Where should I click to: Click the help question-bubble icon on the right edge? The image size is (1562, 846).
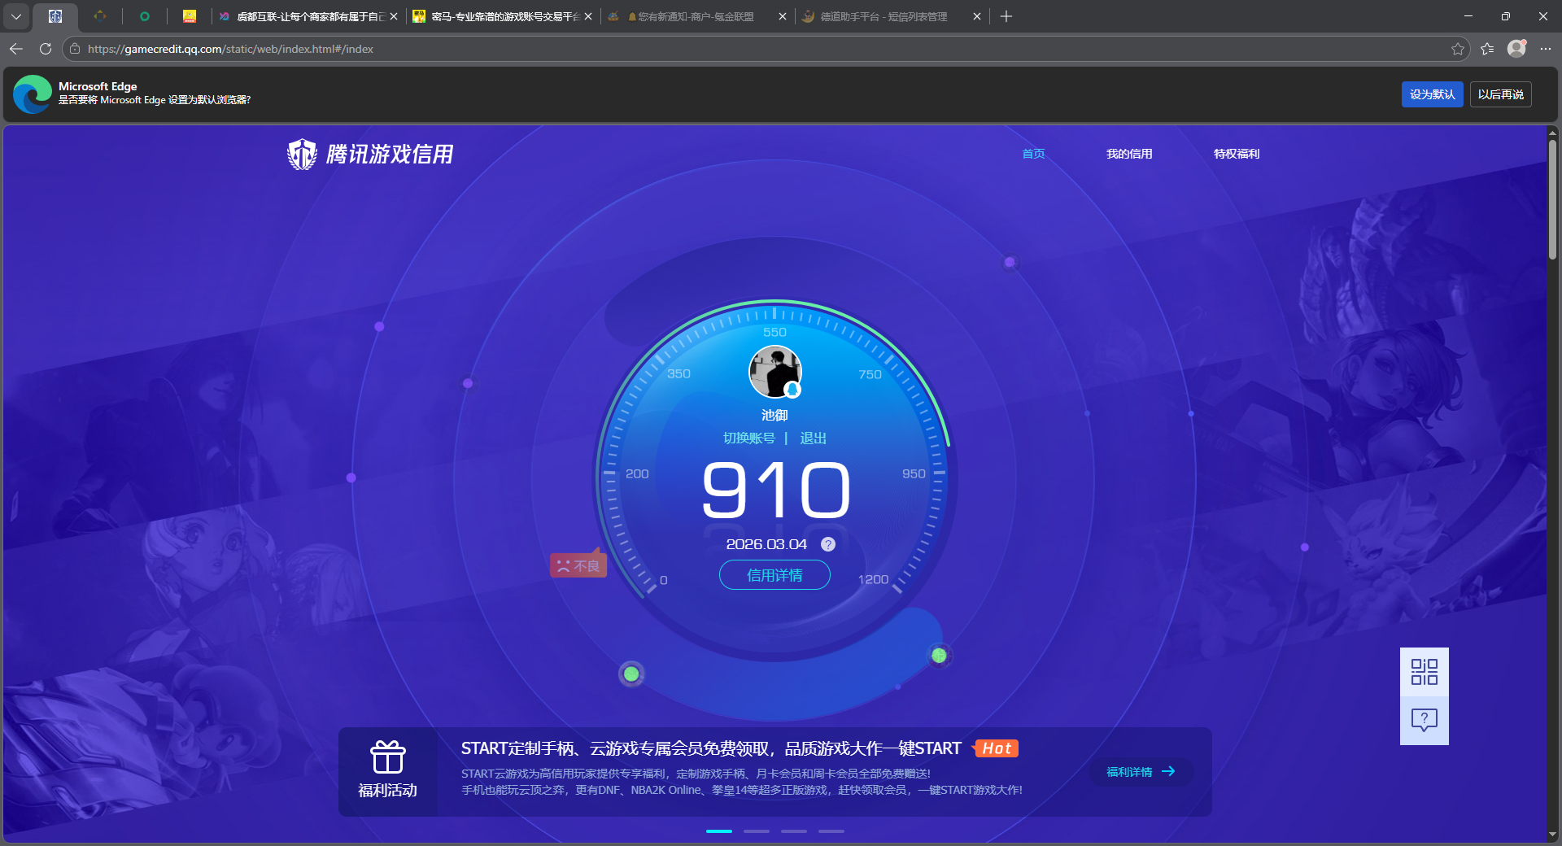(1423, 720)
